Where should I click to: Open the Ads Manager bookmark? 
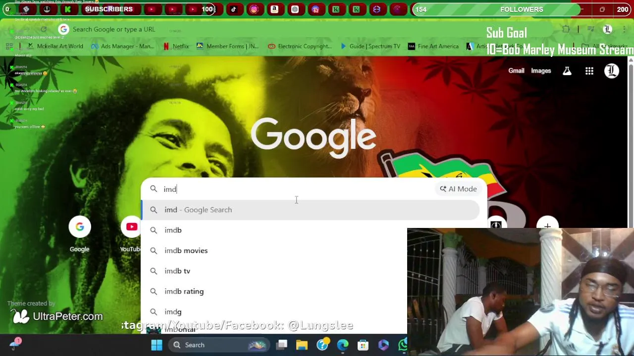[x=122, y=46]
